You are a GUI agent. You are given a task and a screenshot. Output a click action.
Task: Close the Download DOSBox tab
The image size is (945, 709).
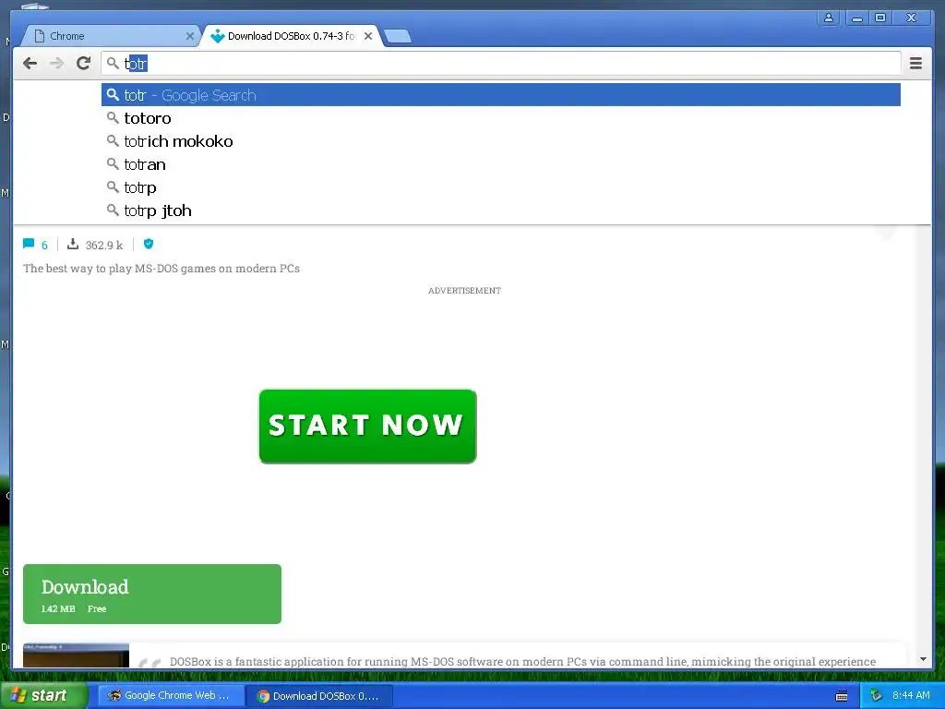click(367, 36)
